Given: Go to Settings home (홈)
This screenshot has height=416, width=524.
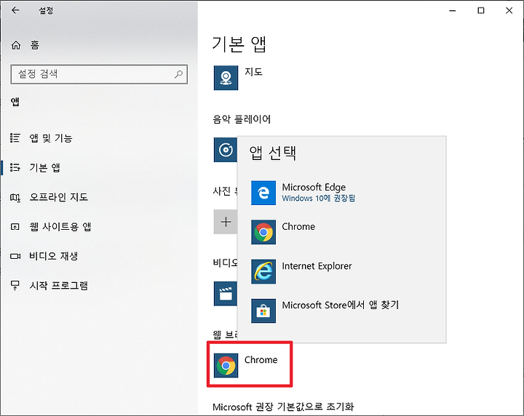Looking at the screenshot, I should pyautogui.click(x=25, y=45).
